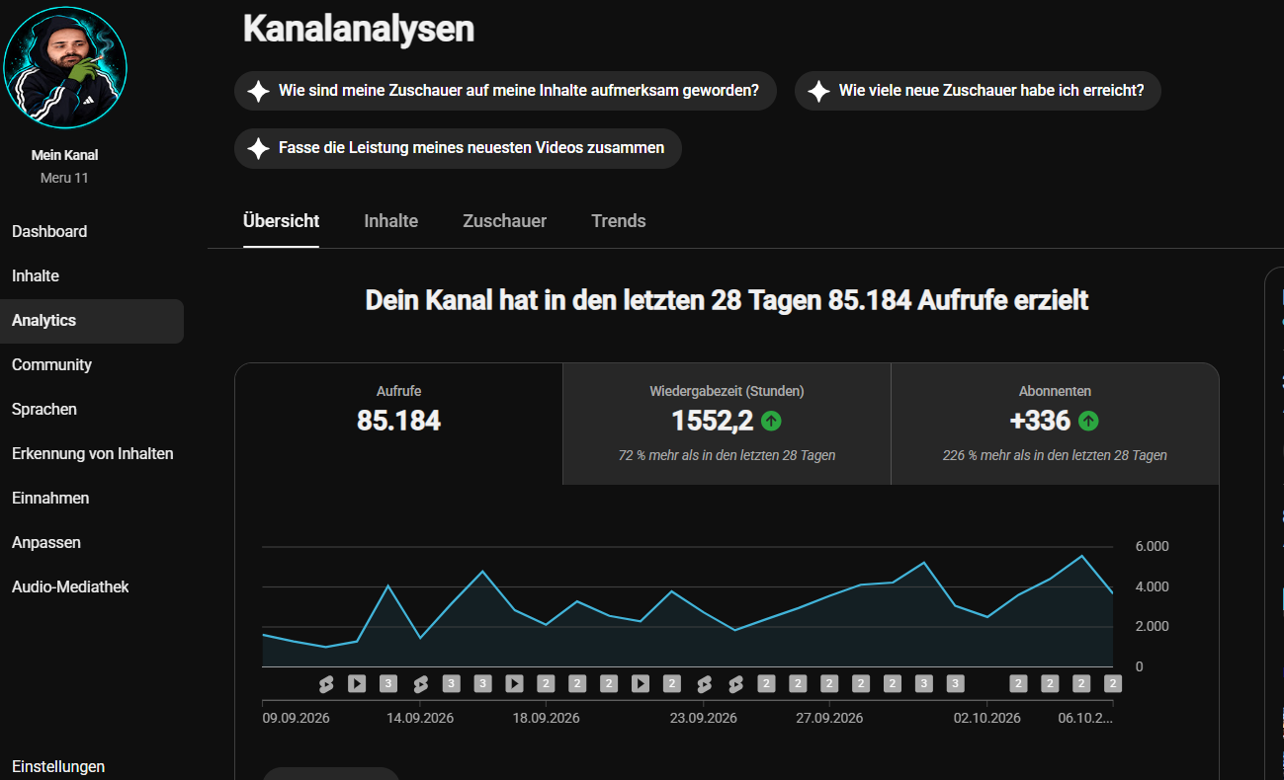
Task: Click the Shorts marker above 14.09.2026
Action: pos(420,683)
